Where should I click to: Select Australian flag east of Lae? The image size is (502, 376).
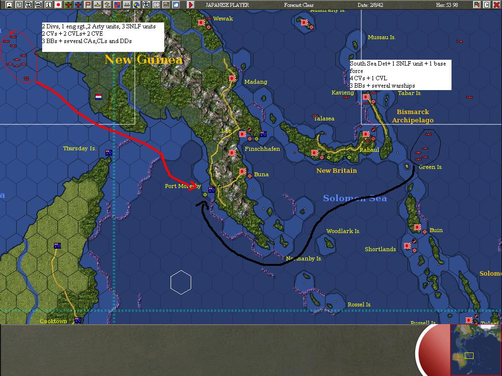263,134
